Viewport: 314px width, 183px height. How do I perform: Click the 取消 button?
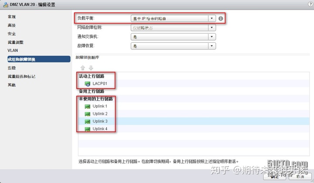pos(300,176)
